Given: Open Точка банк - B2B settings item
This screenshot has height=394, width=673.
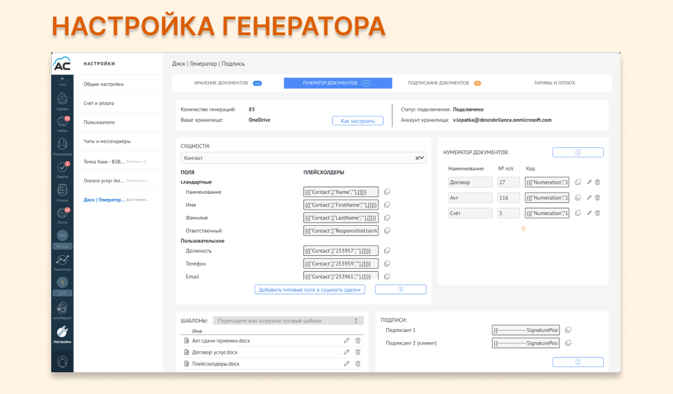Looking at the screenshot, I should [118, 162].
